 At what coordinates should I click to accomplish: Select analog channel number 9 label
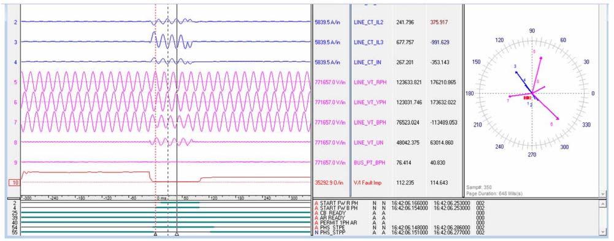click(15, 163)
